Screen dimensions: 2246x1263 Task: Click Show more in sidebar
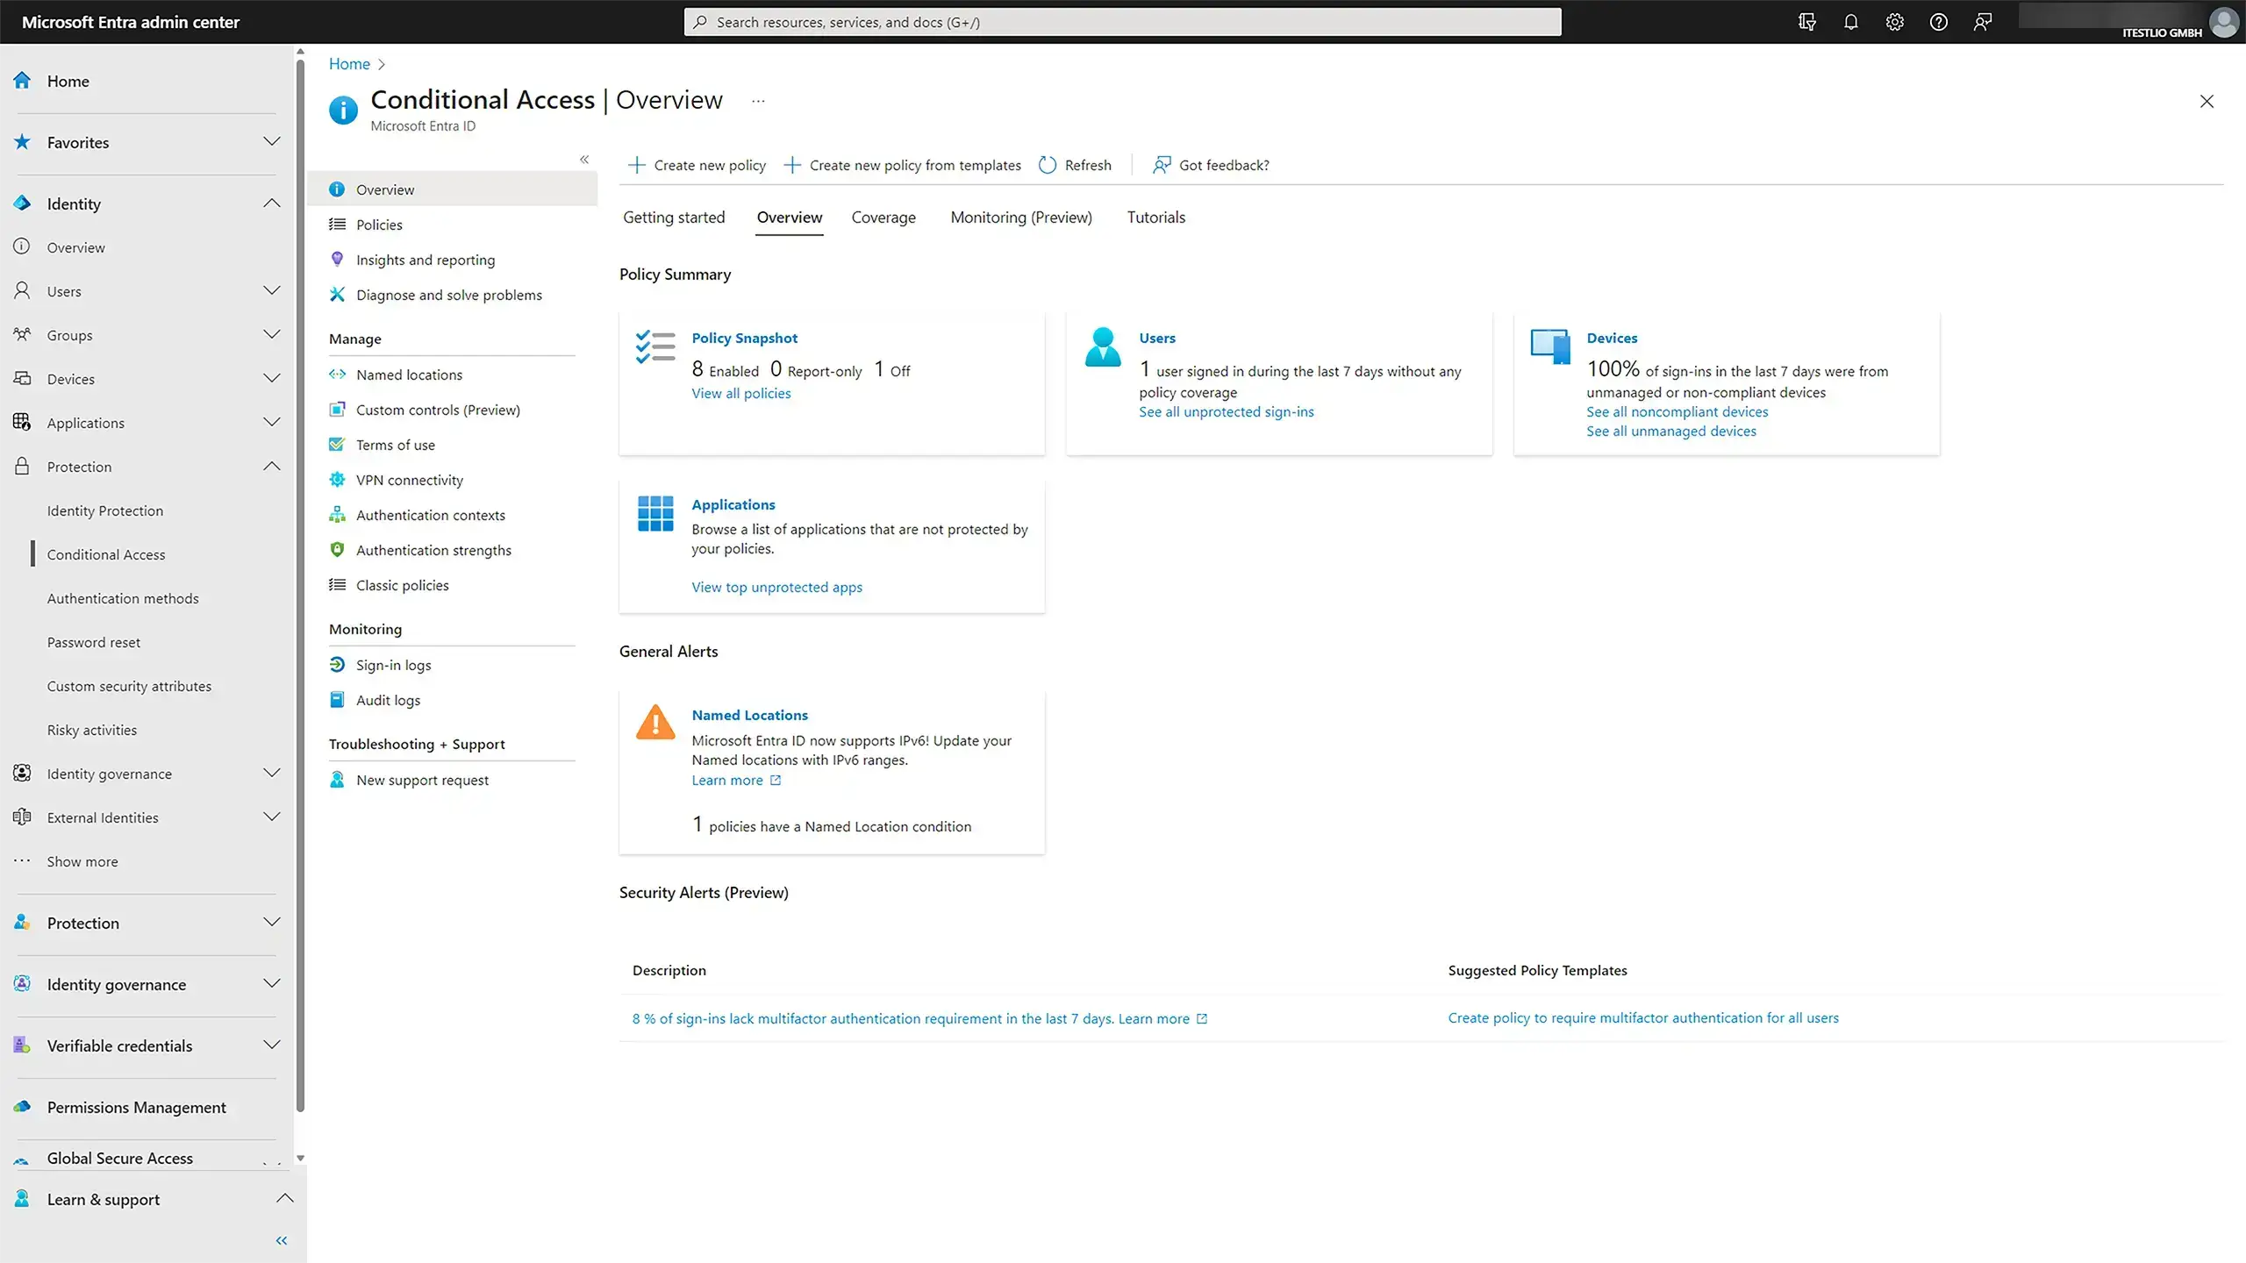pyautogui.click(x=82, y=861)
